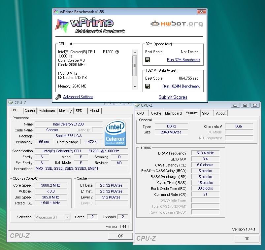Select Memory tab in right CPU-Z
This screenshot has width=265, height=250.
[192, 113]
